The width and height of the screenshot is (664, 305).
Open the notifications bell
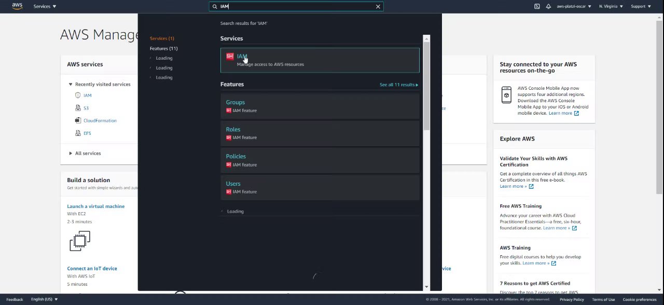[548, 6]
